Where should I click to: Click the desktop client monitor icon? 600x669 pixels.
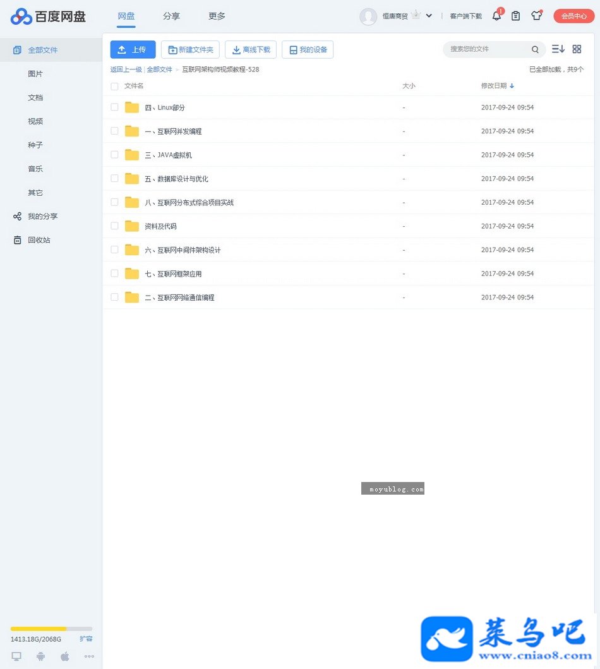[x=16, y=656]
